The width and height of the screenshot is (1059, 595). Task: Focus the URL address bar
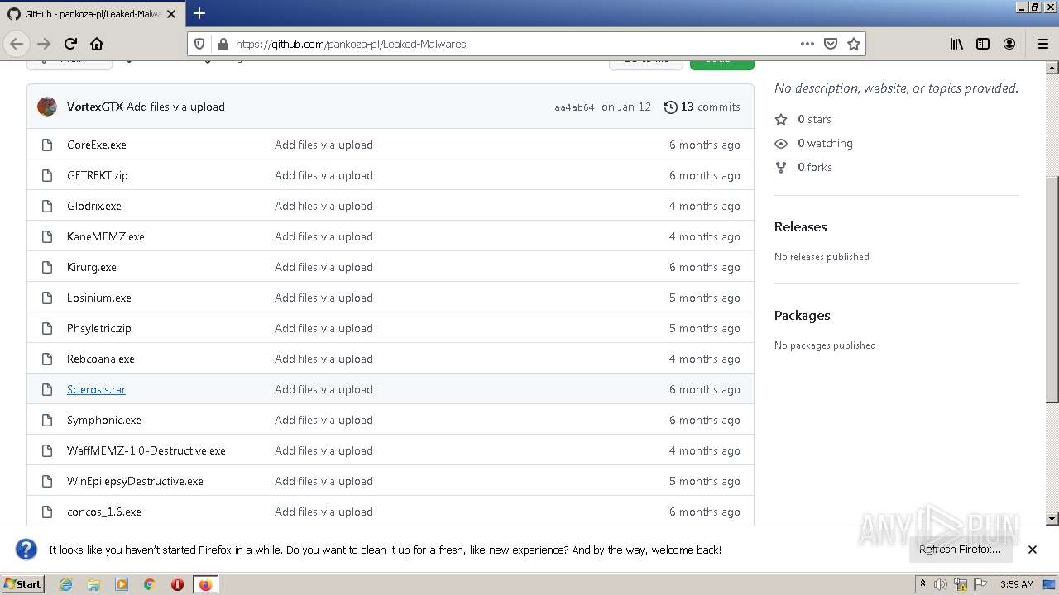point(513,44)
